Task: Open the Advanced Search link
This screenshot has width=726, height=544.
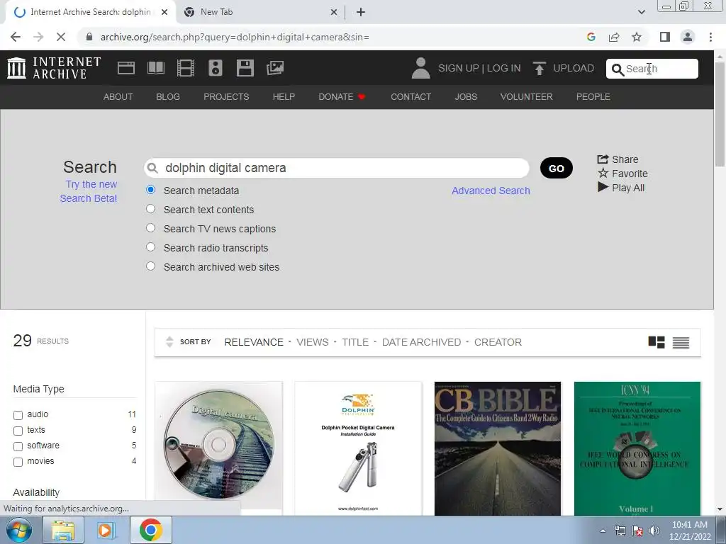Action: point(491,191)
